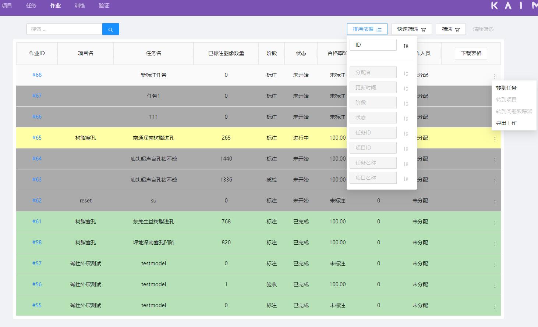
Task: Expand the 筛选 filter dropdown
Action: pyautogui.click(x=450, y=29)
